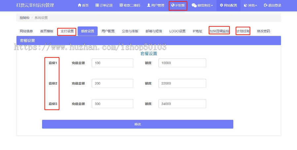Image resolution: width=297 pixels, height=150 pixels.
Task: Click the 套餐2 label
Action: tap(53, 83)
